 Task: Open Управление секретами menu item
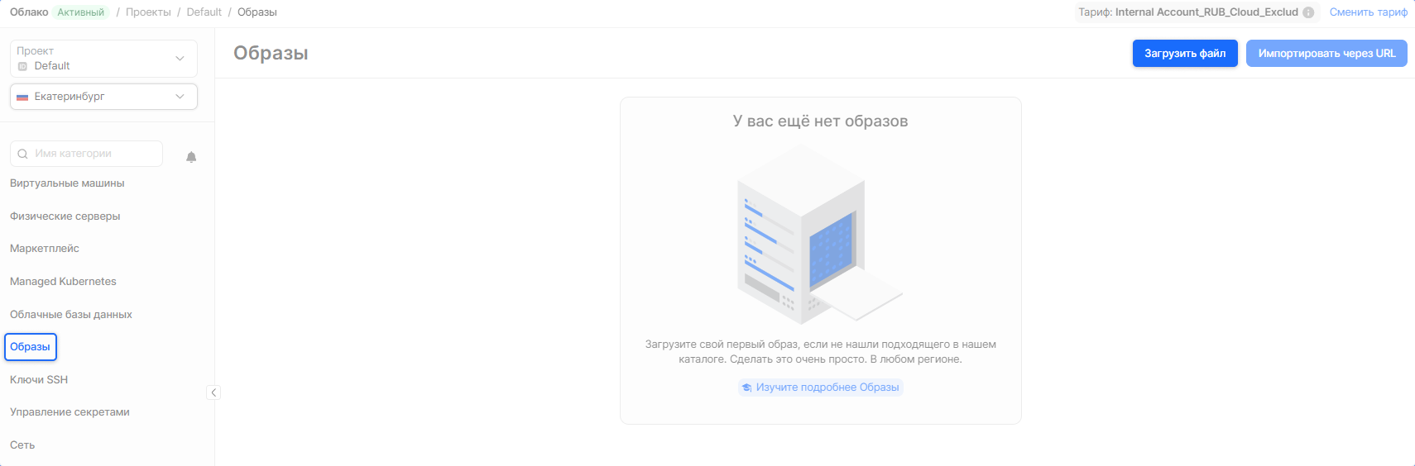click(x=70, y=412)
